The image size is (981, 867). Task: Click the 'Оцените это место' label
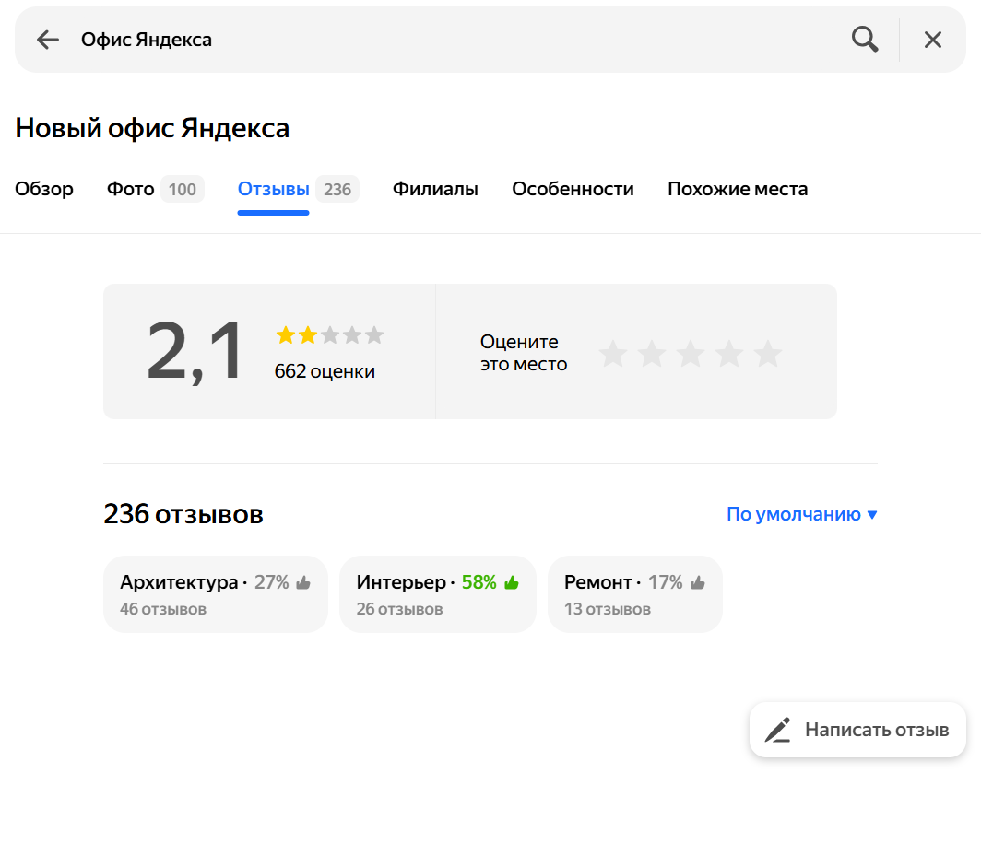pos(524,353)
